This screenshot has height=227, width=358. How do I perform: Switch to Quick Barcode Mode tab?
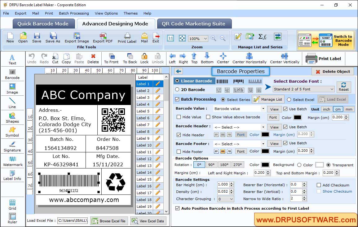pyautogui.click(x=44, y=24)
